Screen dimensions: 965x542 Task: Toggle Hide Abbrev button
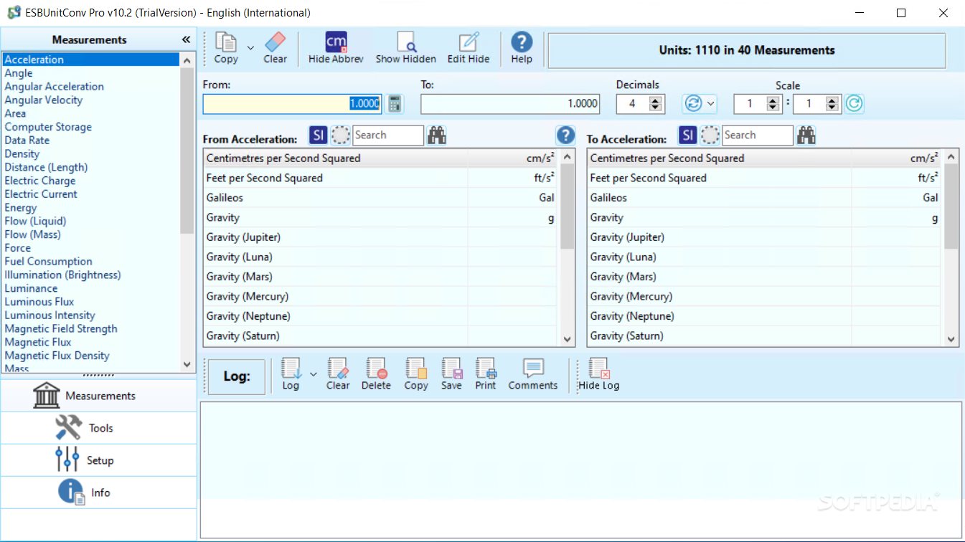(x=336, y=49)
